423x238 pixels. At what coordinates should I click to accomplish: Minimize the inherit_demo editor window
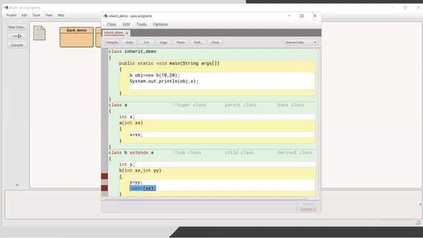pyautogui.click(x=289, y=16)
